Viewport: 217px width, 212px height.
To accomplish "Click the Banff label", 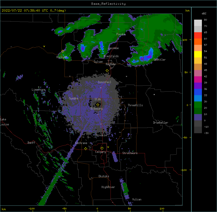I will 31,143.
